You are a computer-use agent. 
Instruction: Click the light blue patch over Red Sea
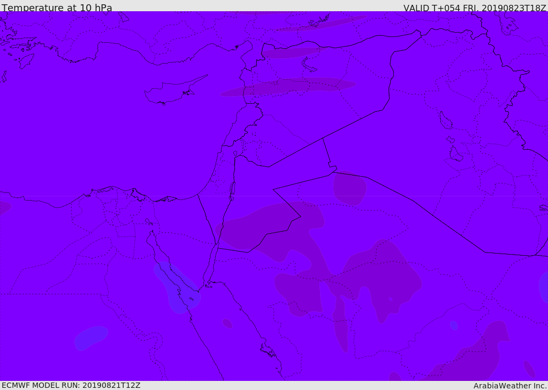[177, 288]
